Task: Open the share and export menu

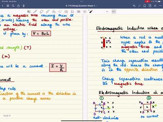Action: (18, 6)
